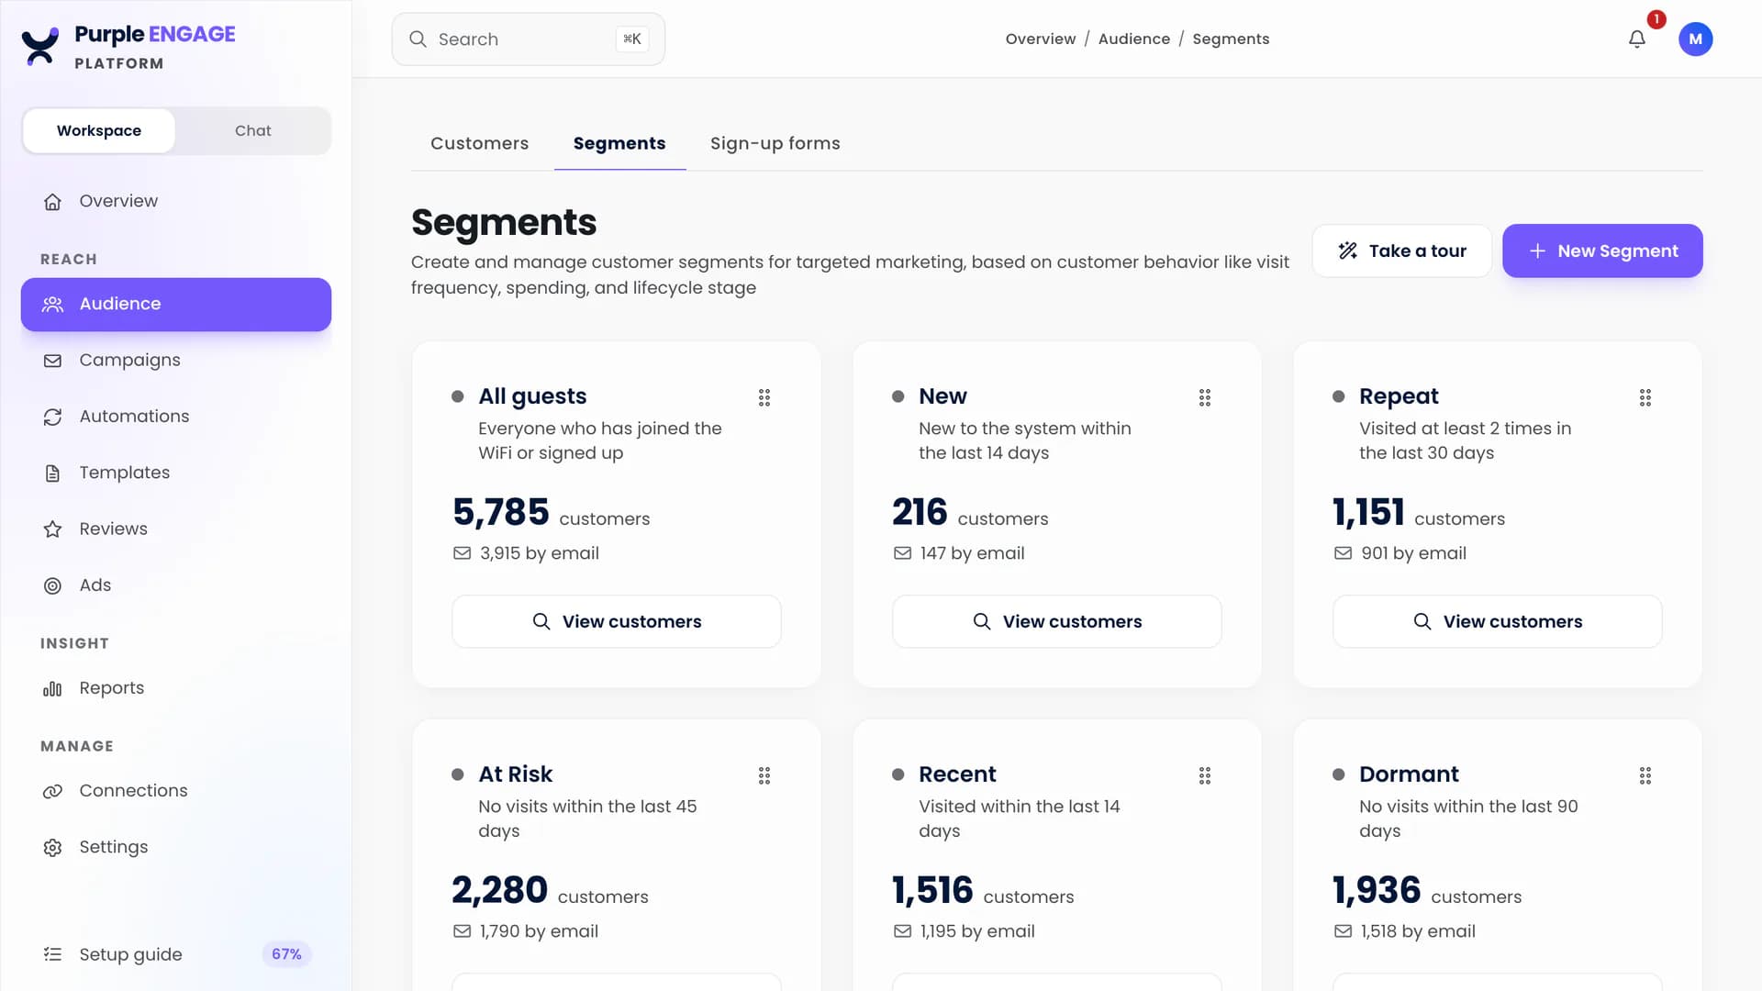The width and height of the screenshot is (1762, 991).
Task: Click the New Segment button
Action: click(1602, 251)
